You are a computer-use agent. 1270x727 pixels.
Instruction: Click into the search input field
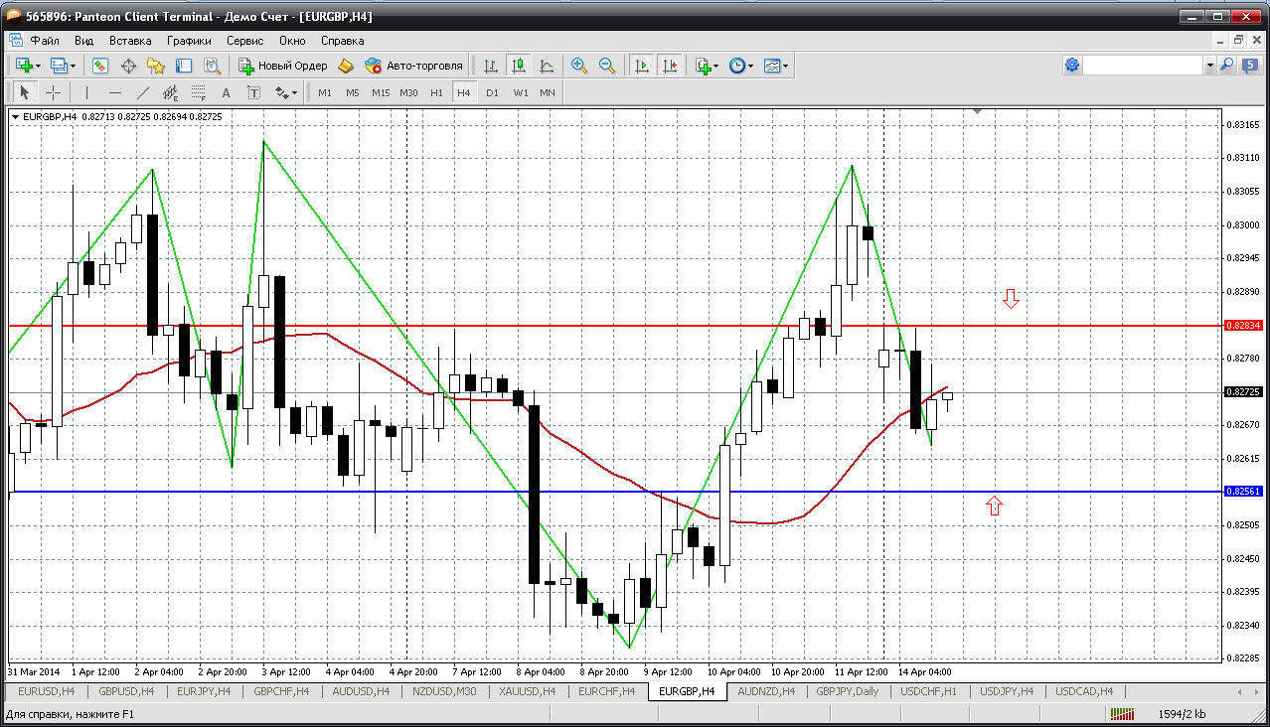(1143, 66)
